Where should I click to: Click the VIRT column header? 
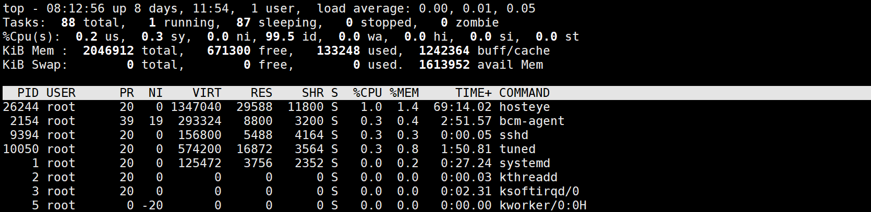click(207, 93)
